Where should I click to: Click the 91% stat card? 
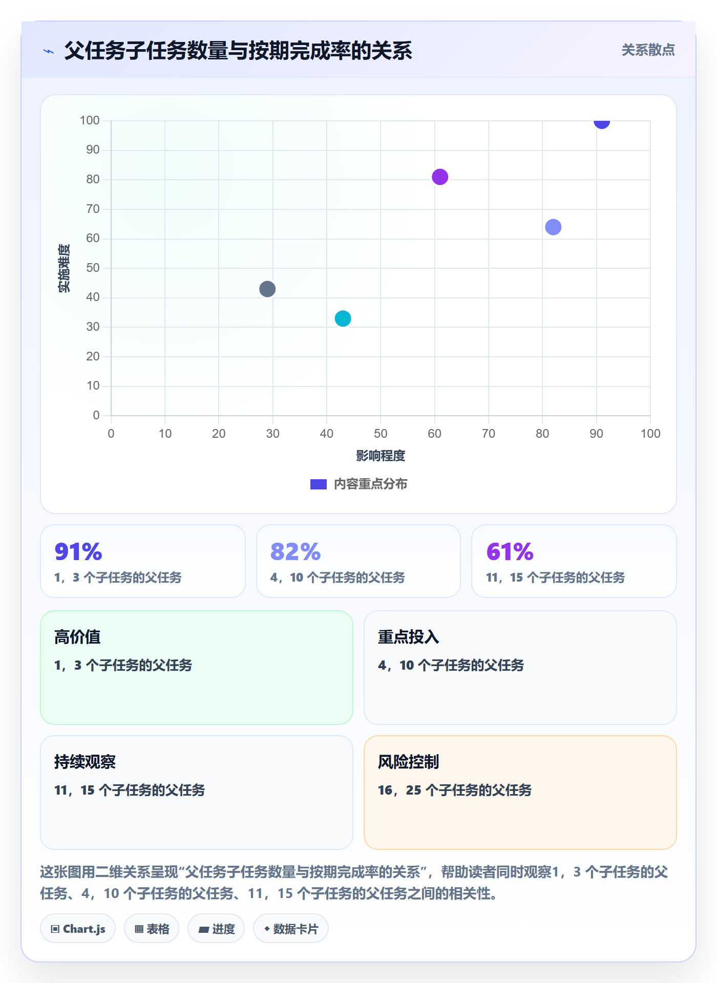pos(143,561)
